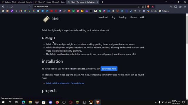Open Brave Shields lion icon
188x105 pixels.
tap(148, 7)
